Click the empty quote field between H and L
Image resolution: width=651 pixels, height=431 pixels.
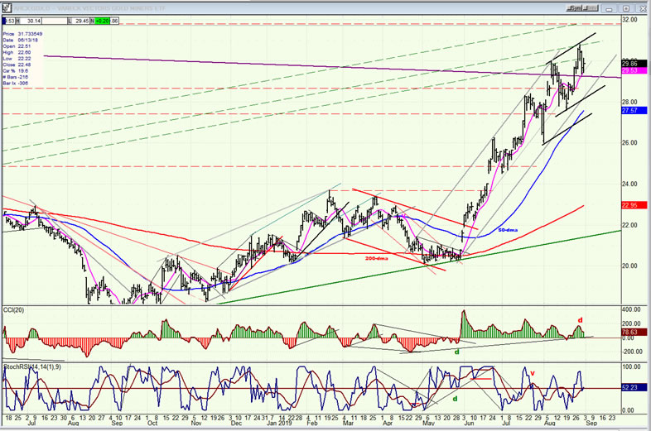pyautogui.click(x=54, y=21)
